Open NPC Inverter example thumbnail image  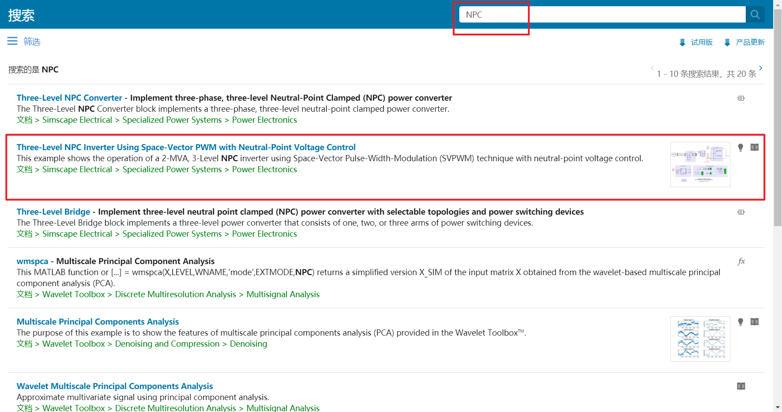700,164
